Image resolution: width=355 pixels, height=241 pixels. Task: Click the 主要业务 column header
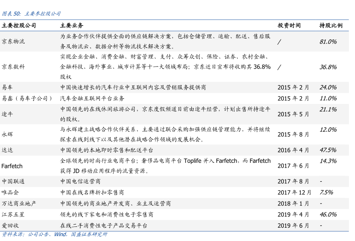pyautogui.click(x=72, y=25)
